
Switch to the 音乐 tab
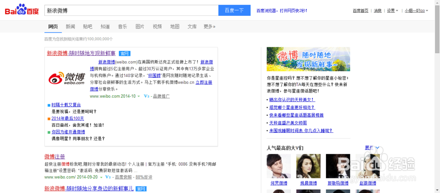[122, 27]
